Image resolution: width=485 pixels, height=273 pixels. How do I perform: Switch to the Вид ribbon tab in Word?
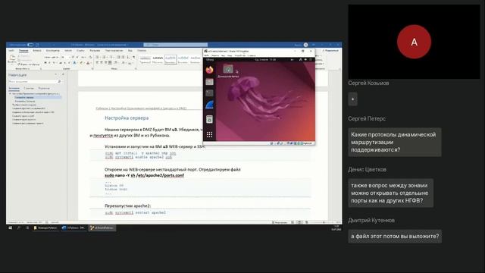coord(130,51)
